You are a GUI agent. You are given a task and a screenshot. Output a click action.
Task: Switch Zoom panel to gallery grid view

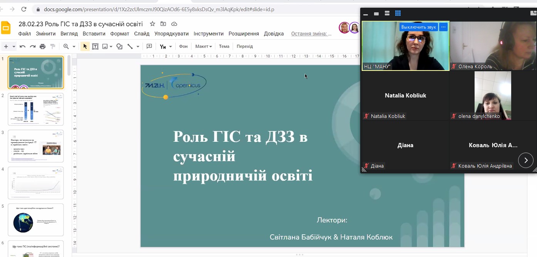coord(398,13)
